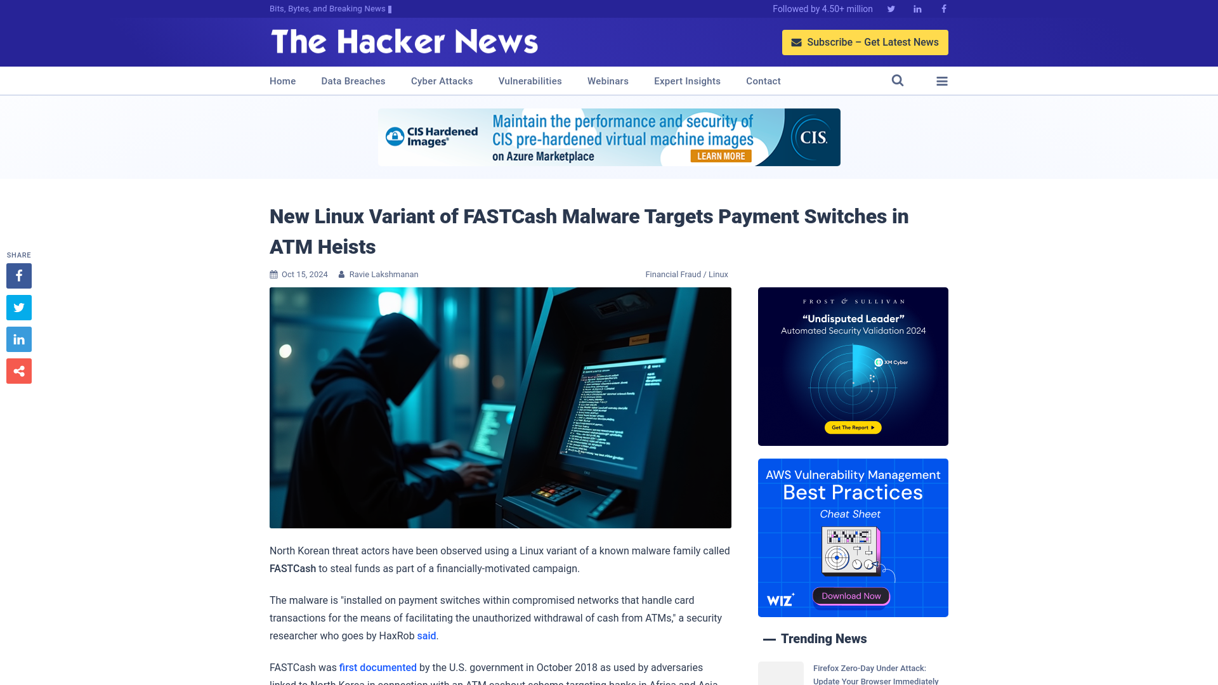This screenshot has width=1218, height=685.
Task: Click the LinkedIn share icon
Action: (x=18, y=339)
